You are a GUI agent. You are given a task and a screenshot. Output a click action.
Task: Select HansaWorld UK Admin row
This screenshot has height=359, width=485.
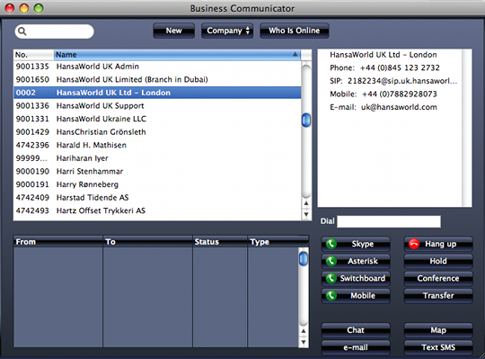(157, 67)
